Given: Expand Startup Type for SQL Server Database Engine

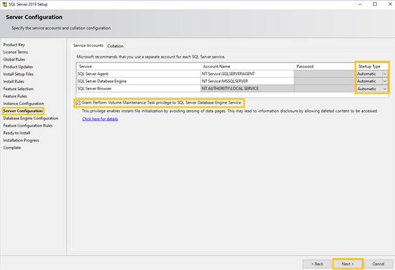Looking at the screenshot, I should click(385, 82).
